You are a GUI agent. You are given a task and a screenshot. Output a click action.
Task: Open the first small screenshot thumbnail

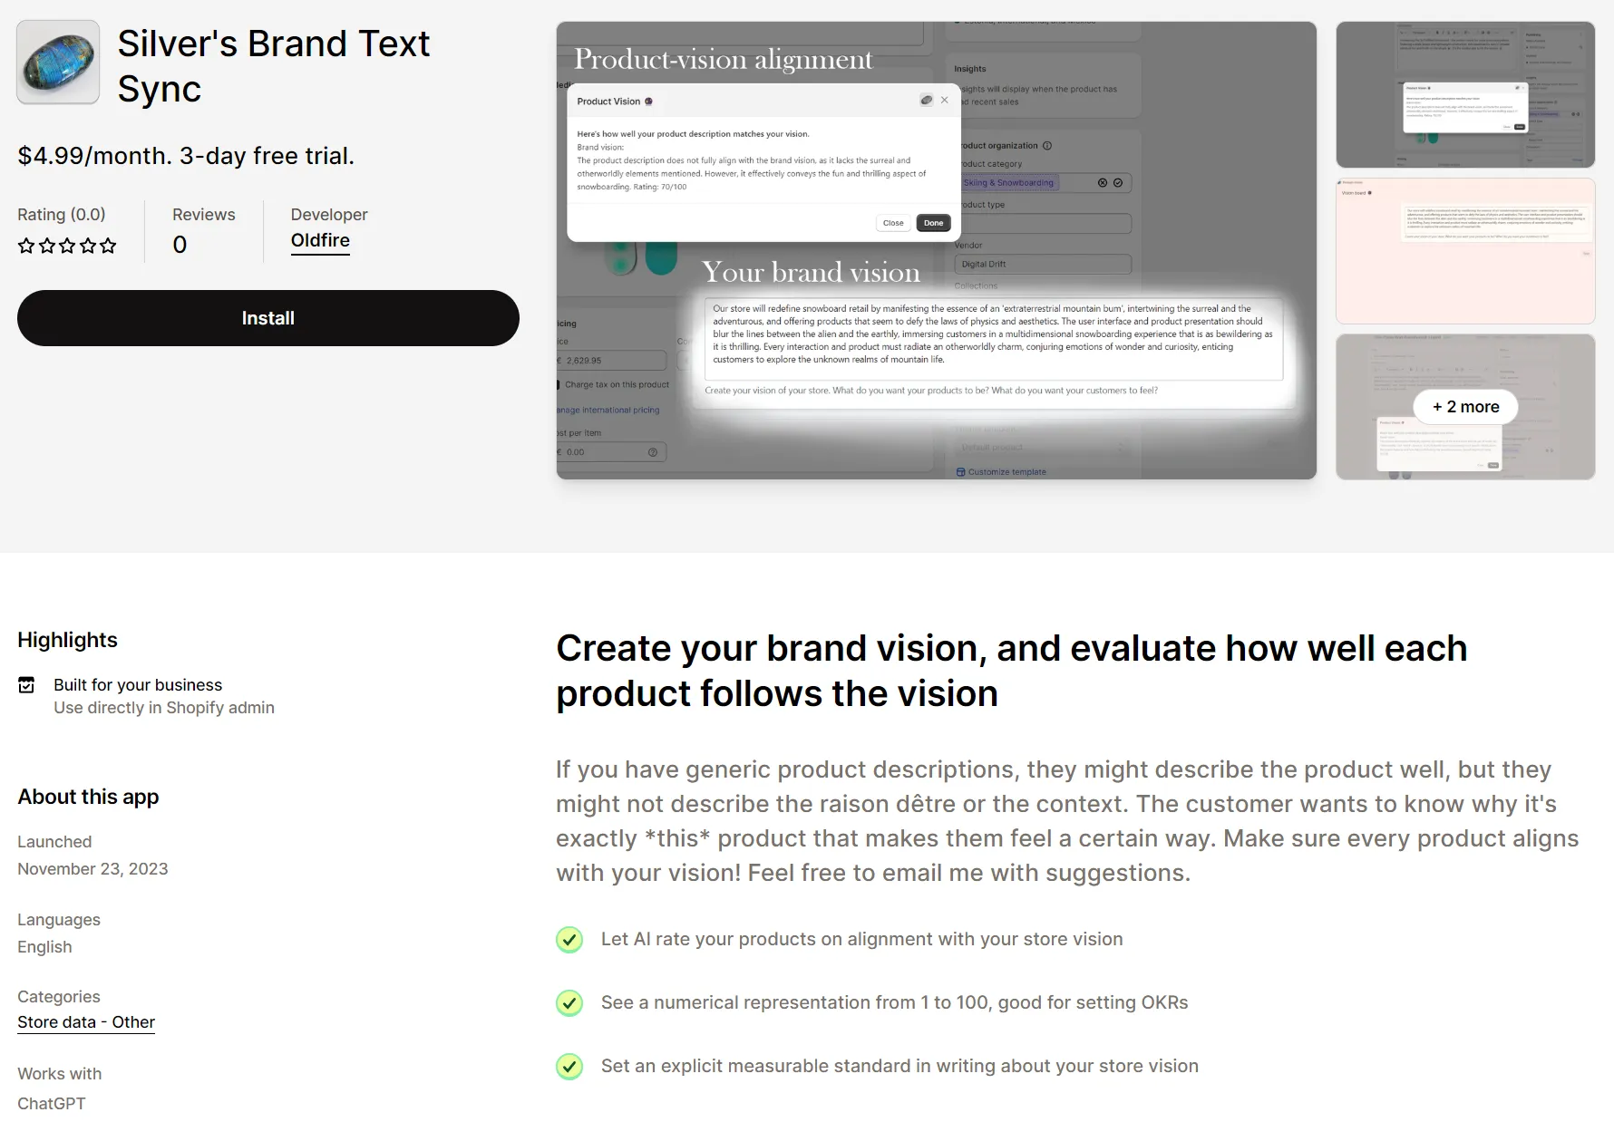1464,95
